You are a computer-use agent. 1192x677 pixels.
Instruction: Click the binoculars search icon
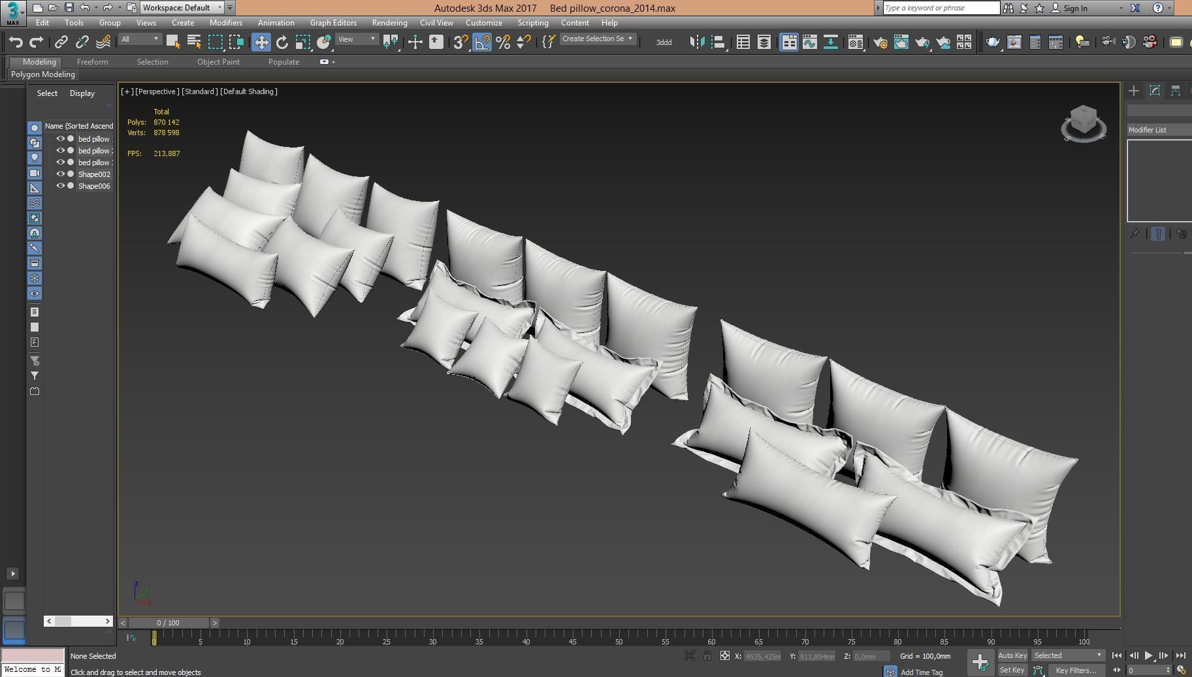1008,8
